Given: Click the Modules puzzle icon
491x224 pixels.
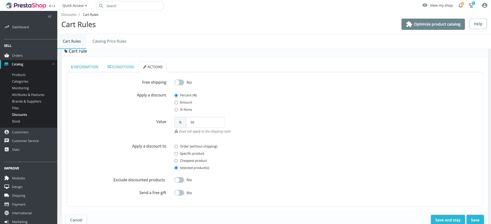Looking at the screenshot, I should pyautogui.click(x=7, y=178).
